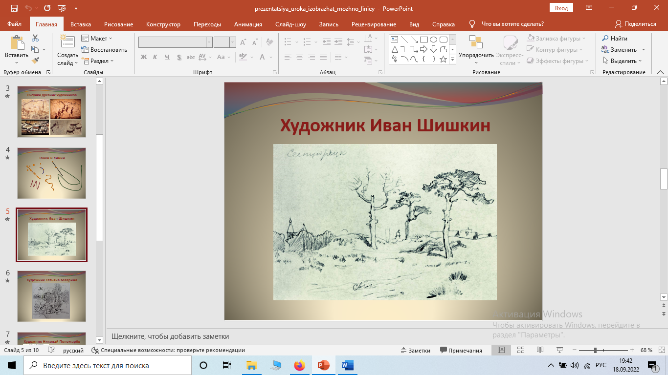Open Word from the taskbar

pos(347,365)
